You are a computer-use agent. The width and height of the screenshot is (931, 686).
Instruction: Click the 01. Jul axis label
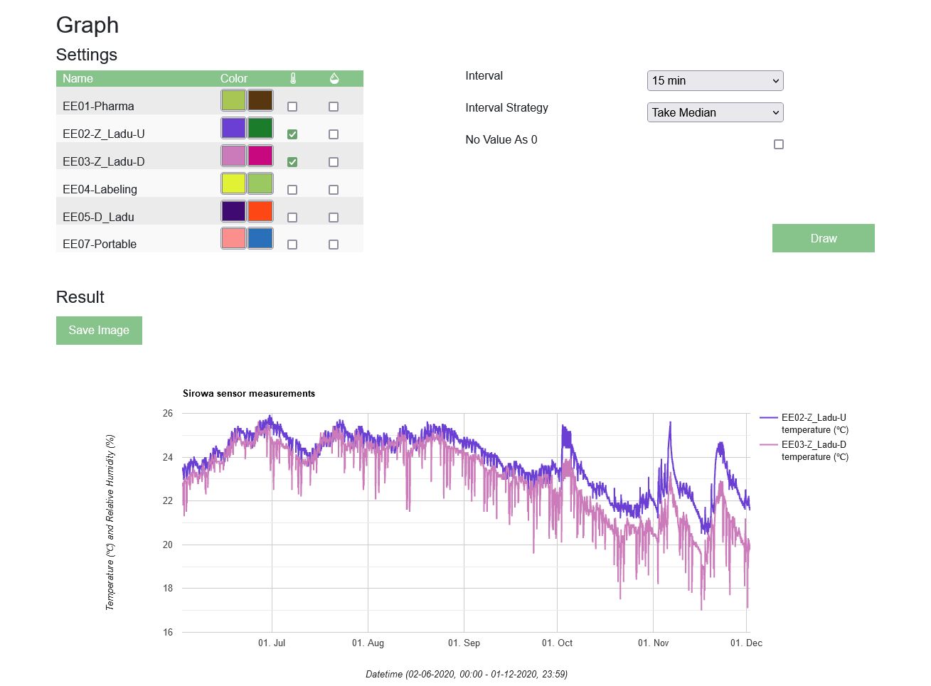(x=272, y=643)
